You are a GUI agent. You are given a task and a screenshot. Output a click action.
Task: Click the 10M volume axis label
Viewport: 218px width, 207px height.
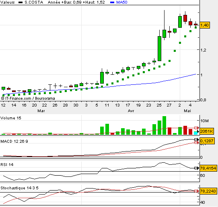click(x=204, y=121)
